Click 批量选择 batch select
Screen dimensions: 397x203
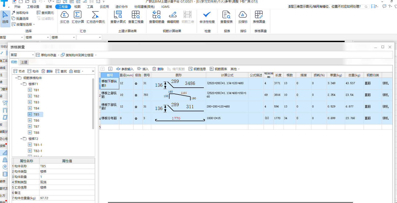[x=20, y=19]
